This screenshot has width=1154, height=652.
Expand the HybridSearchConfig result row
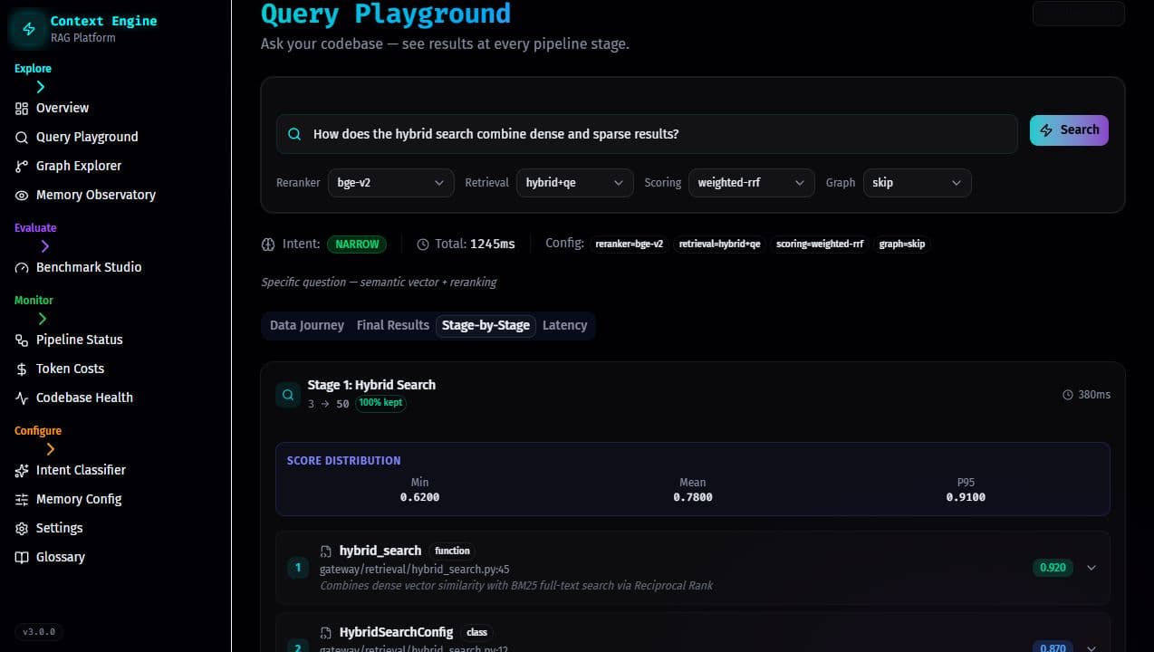[x=1091, y=647]
